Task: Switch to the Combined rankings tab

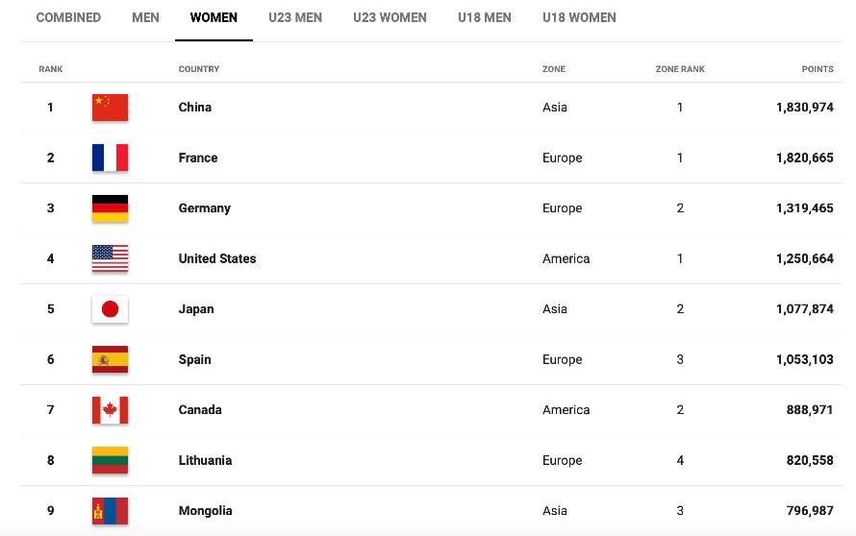Action: pos(70,18)
